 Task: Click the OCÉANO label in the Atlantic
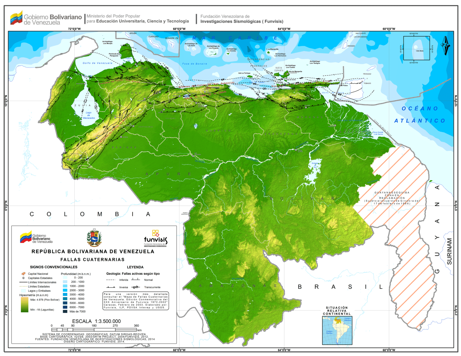coord(420,109)
